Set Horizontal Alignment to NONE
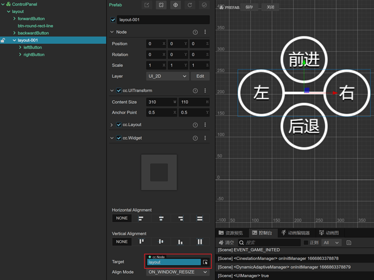The height and width of the screenshot is (280, 374). tap(122, 218)
